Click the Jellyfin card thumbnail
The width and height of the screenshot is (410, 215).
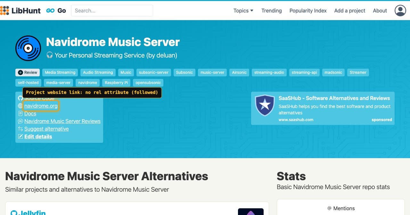(251, 212)
